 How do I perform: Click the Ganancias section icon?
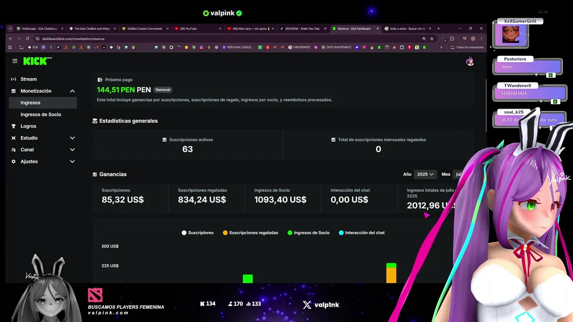pyautogui.click(x=95, y=174)
